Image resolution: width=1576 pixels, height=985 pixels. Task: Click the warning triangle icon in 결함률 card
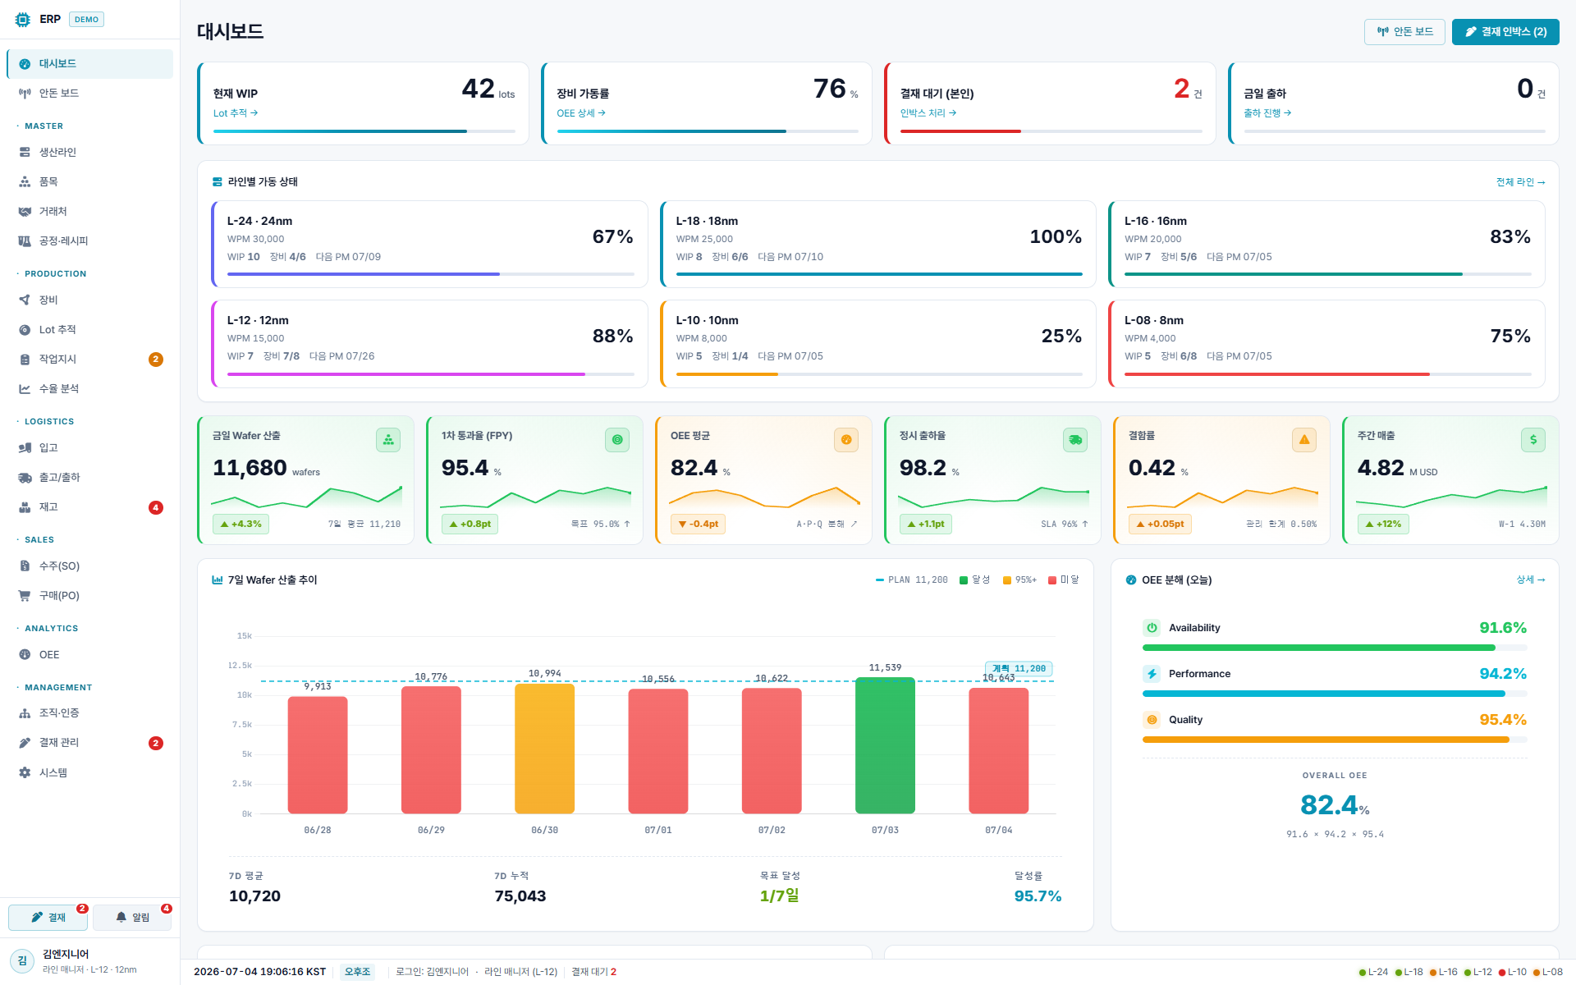(1304, 440)
